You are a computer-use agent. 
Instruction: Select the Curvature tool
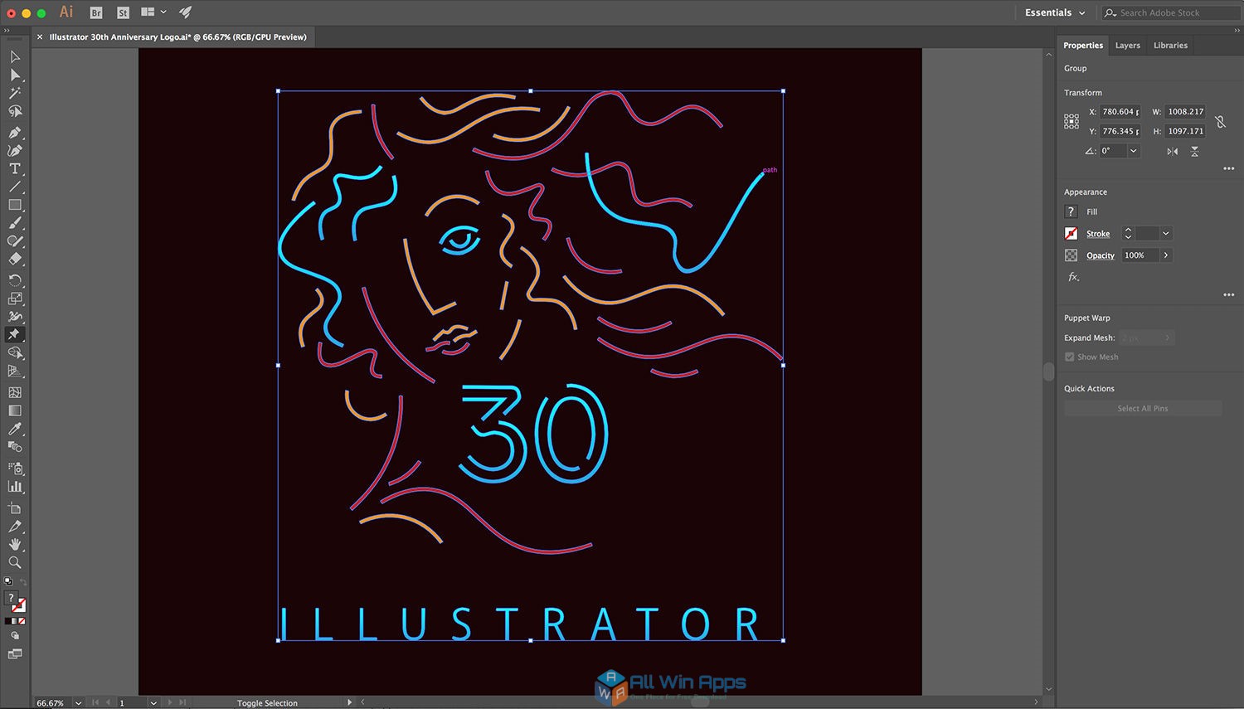click(x=15, y=151)
